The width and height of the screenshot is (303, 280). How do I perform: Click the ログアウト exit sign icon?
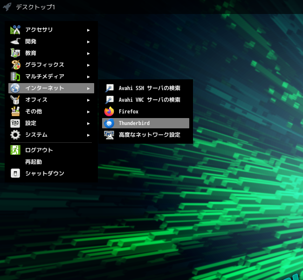15,150
